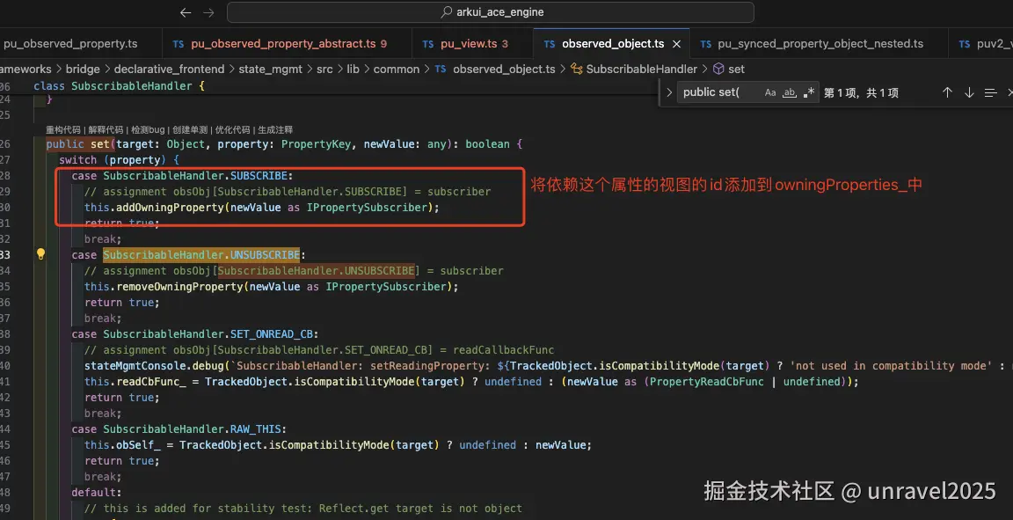Click 'this.obSelf_' in the code

[122, 445]
